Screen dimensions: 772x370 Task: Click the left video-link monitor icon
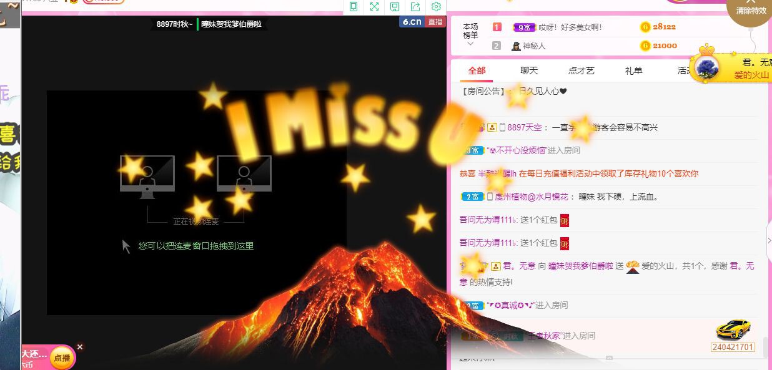coord(147,177)
